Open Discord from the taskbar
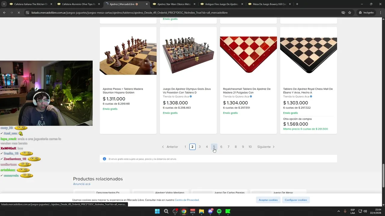Screen dimensions: 385x216 (x=210, y=211)
